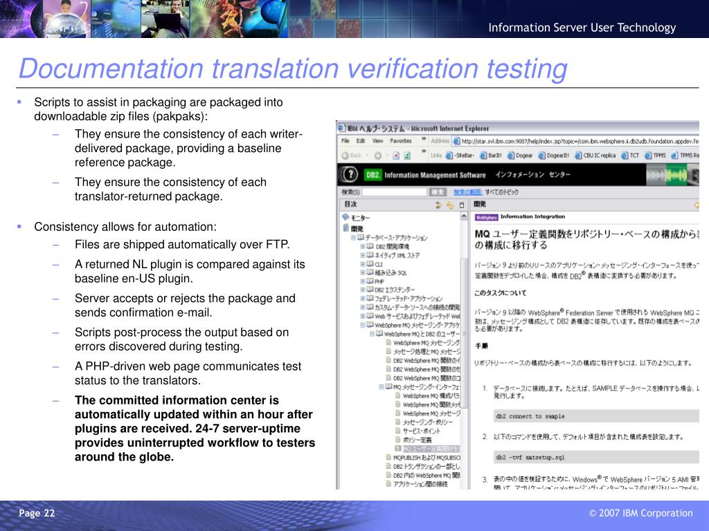Click the 'Information Integration' heading text

(532, 216)
